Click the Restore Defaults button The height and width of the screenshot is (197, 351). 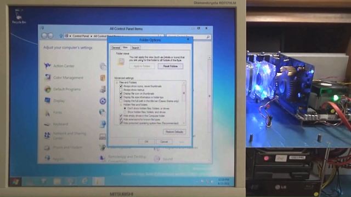pyautogui.click(x=174, y=132)
